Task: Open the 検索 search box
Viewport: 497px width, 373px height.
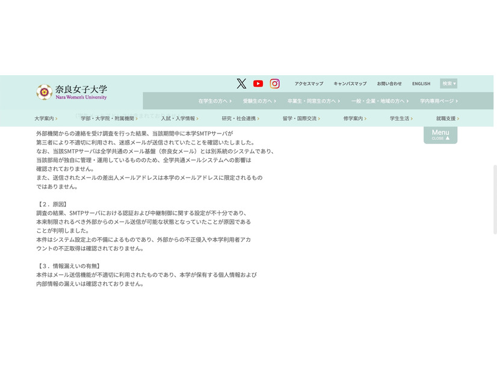Action: click(449, 84)
